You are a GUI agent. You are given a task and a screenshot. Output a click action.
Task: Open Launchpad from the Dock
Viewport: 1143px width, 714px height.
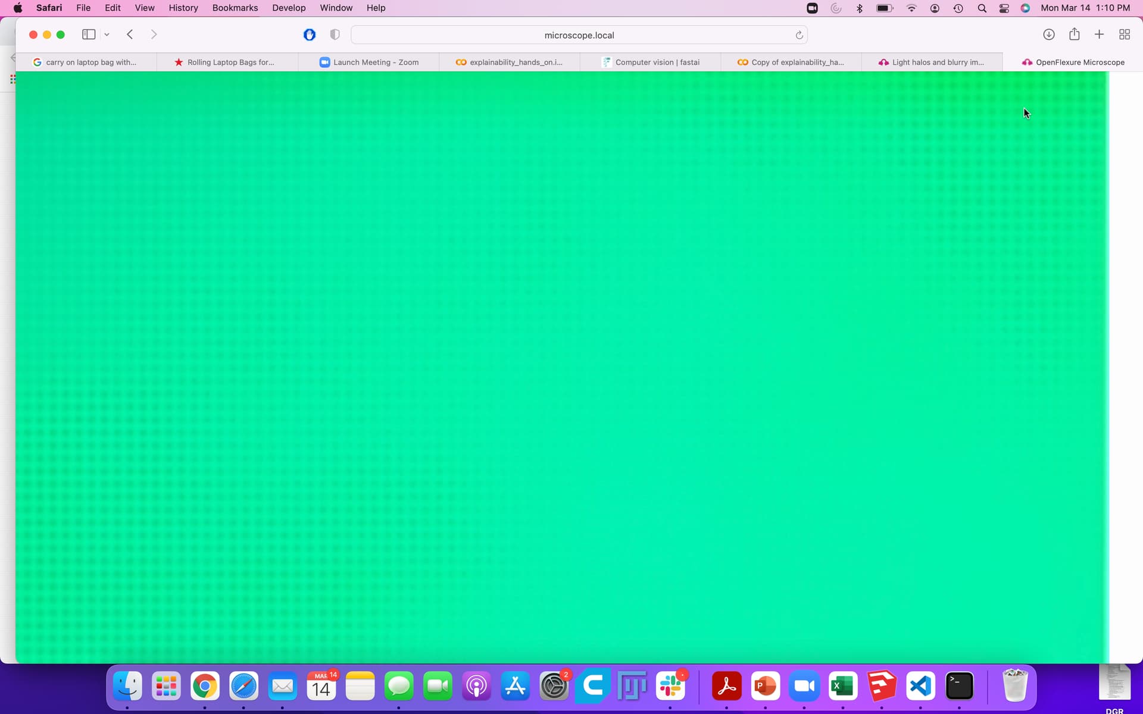[x=166, y=687]
